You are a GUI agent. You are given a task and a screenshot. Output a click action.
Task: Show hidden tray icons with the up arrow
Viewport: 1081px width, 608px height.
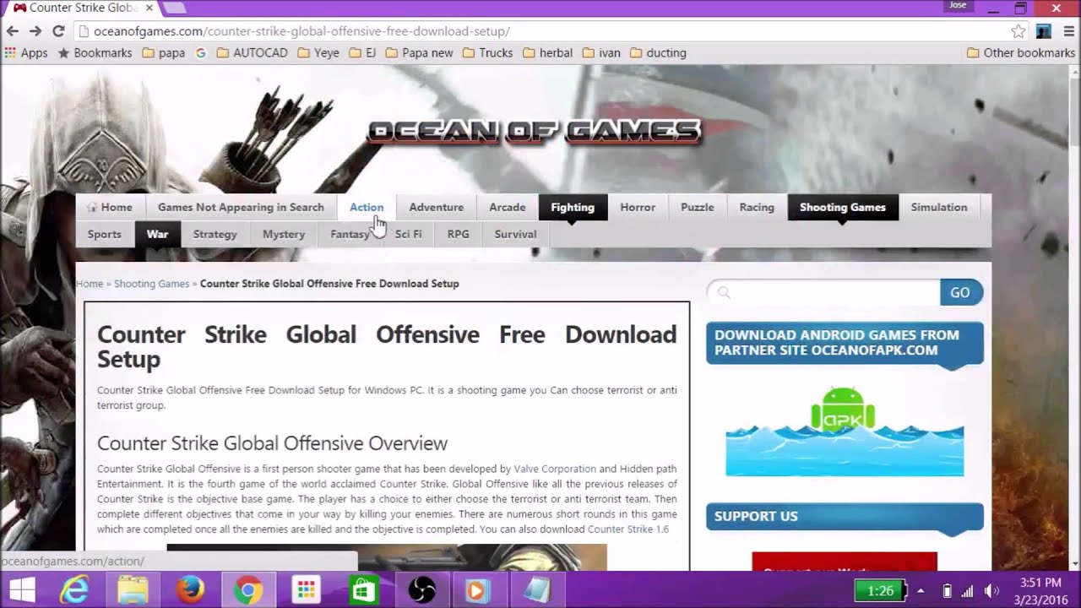coord(921,590)
